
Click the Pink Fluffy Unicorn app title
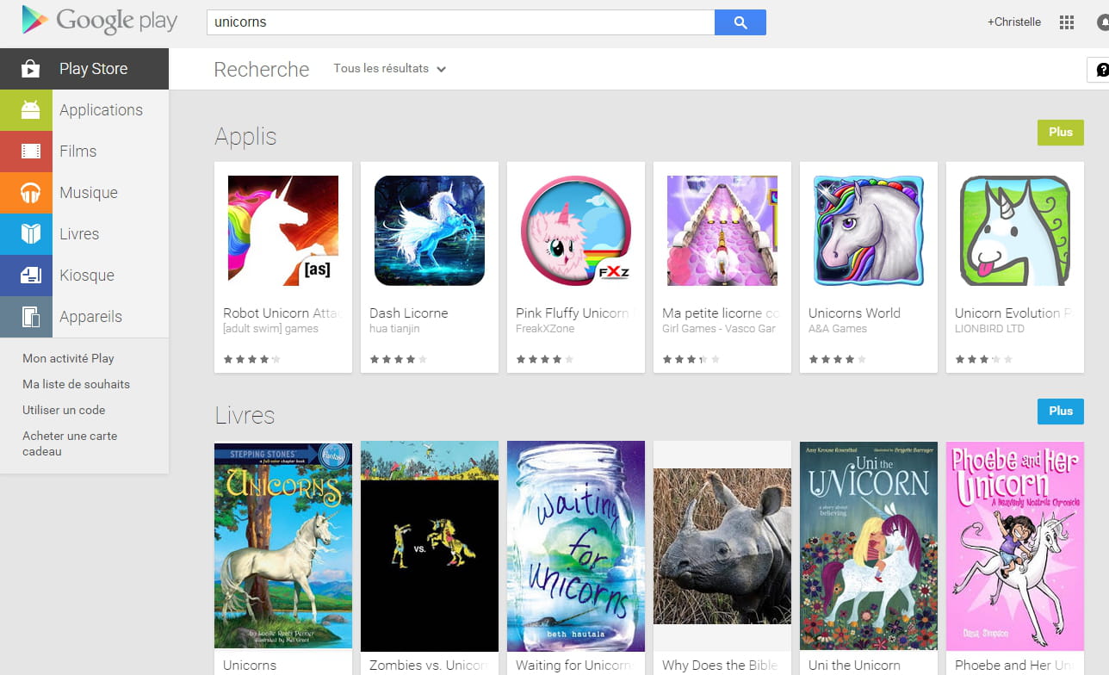tap(573, 313)
